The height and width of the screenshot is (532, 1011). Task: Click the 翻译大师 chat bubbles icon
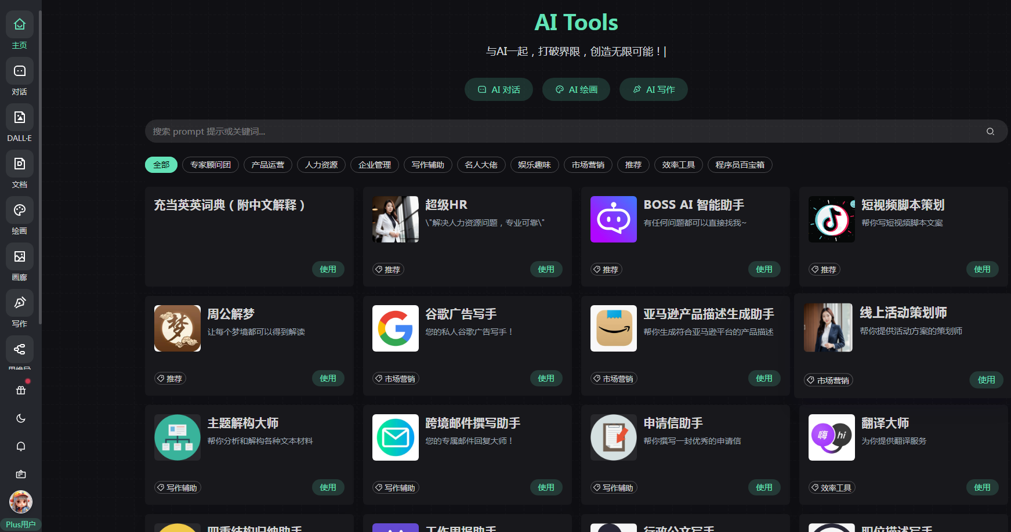pyautogui.click(x=832, y=437)
